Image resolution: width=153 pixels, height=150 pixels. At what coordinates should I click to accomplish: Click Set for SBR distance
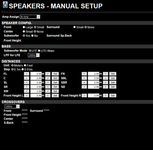[x=113, y=82]
